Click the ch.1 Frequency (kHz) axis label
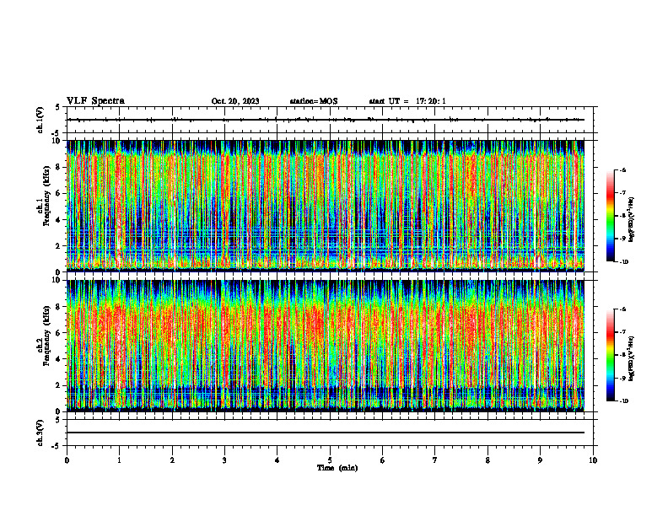 point(44,196)
